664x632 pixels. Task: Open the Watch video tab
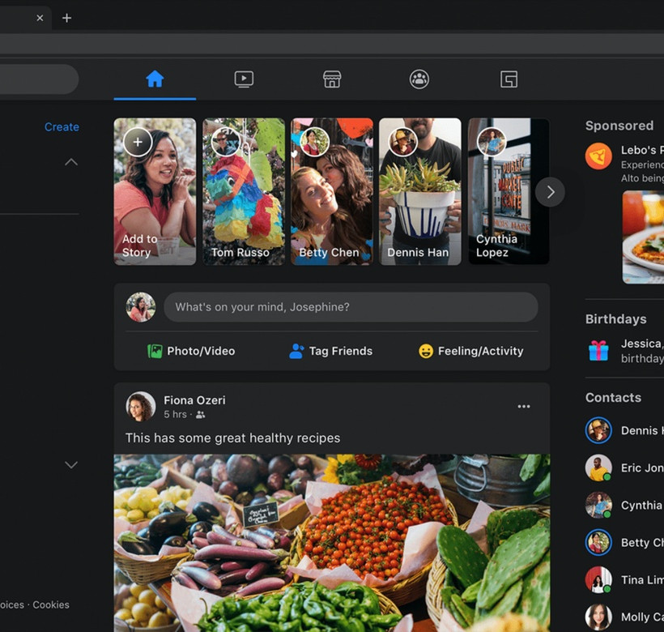coord(244,79)
